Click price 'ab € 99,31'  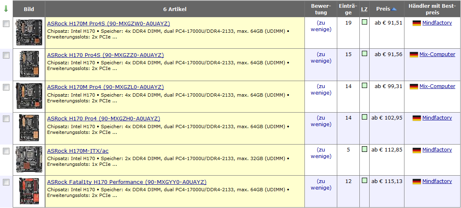coord(388,86)
